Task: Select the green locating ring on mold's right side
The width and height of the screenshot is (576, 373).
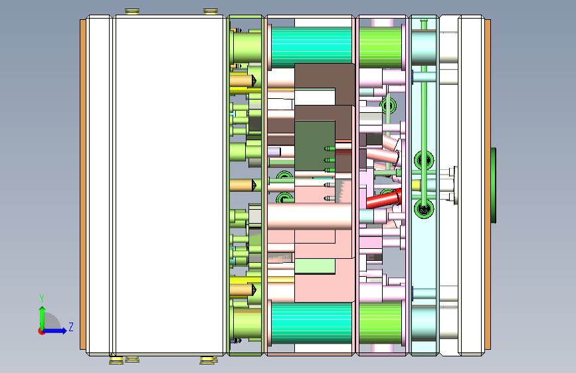Action: pos(494,185)
